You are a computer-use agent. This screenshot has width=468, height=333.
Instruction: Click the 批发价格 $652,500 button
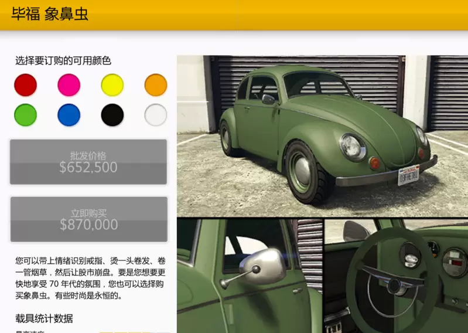(88, 162)
